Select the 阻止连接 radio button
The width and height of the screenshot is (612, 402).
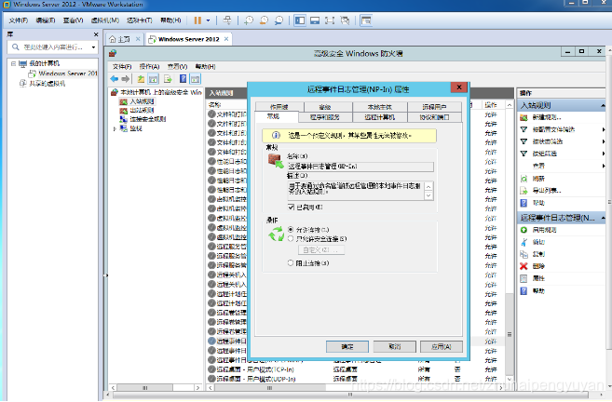click(x=291, y=263)
